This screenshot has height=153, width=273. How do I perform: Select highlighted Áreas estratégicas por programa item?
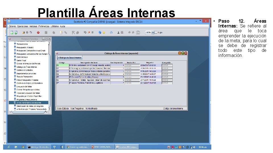[x=29, y=103]
